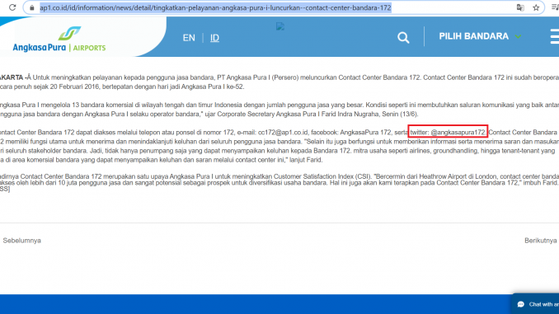
Task: Bookmark this page with the star icon
Action: pos(536,7)
